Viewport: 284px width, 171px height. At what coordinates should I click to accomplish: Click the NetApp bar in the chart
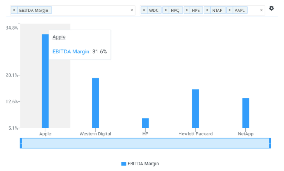pos(245,113)
